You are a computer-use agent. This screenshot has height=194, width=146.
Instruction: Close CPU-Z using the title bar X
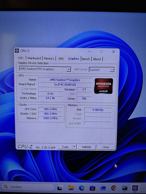click(x=113, y=52)
